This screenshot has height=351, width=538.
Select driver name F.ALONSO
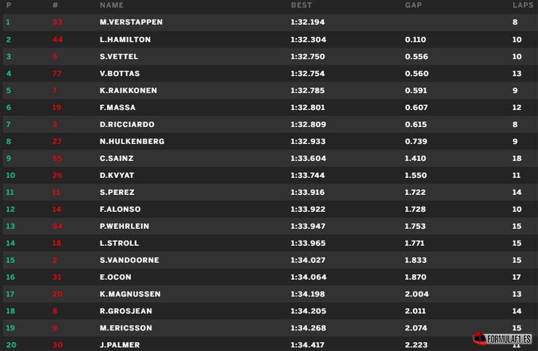click(x=120, y=210)
